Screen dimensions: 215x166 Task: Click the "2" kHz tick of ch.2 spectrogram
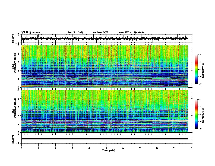click(x=19, y=124)
